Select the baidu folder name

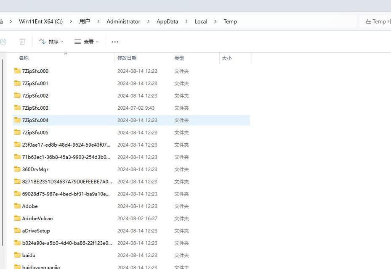pyautogui.click(x=29, y=255)
